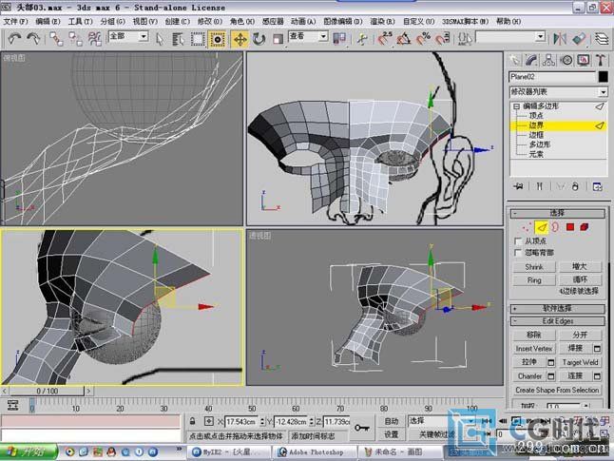Toggle the selection lock padlock icon
Viewport: 614px width, 461px height.
pyautogui.click(x=192, y=421)
